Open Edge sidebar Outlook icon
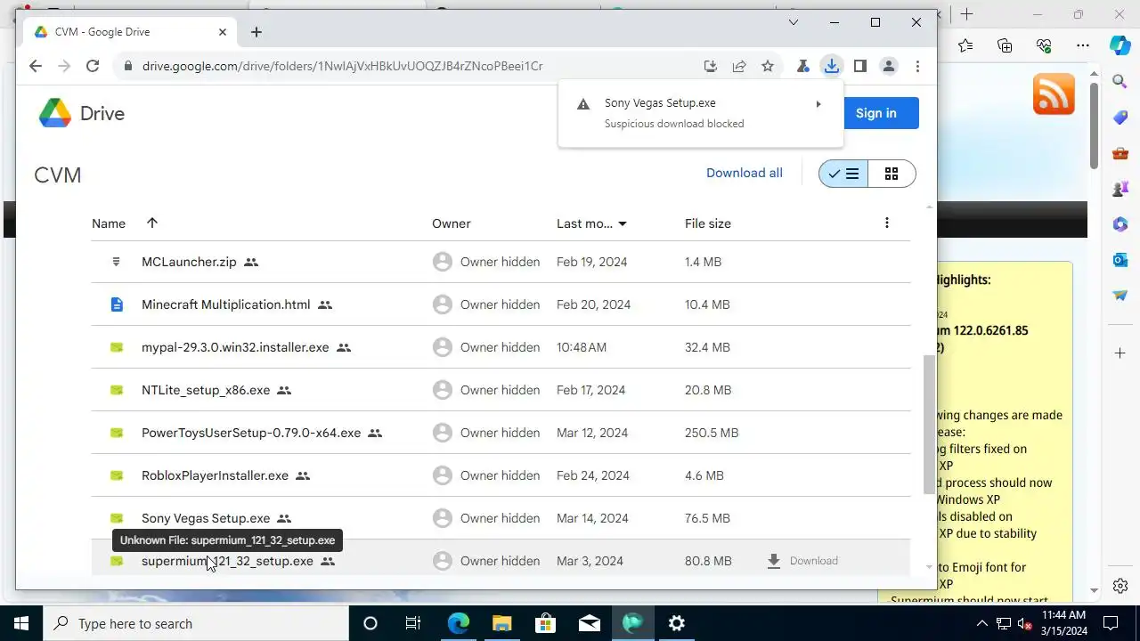This screenshot has width=1140, height=641. 1120,260
